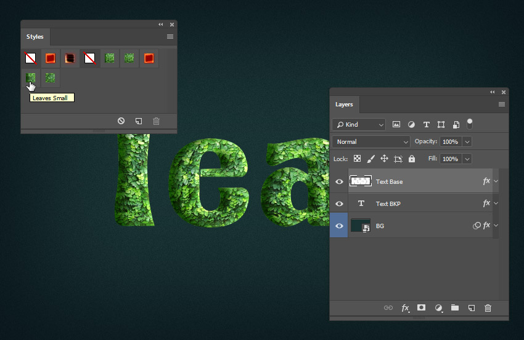Open the add layer style fx menu

coord(406,307)
